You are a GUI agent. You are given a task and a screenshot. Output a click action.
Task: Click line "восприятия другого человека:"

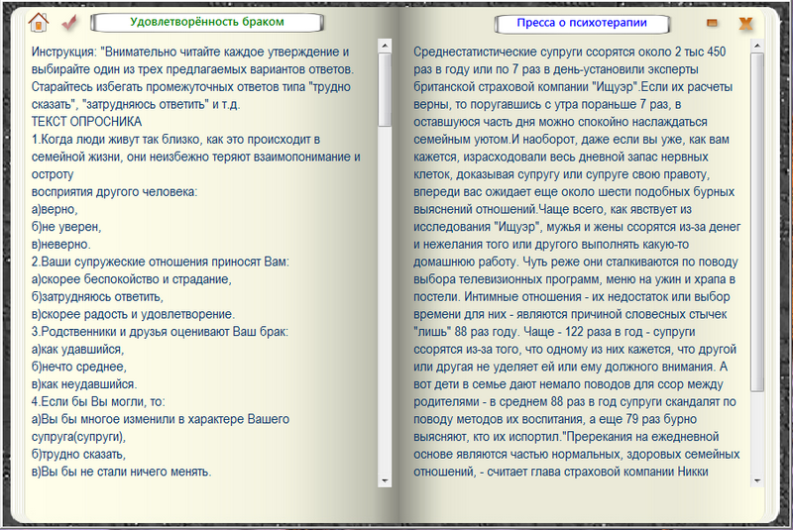click(114, 192)
